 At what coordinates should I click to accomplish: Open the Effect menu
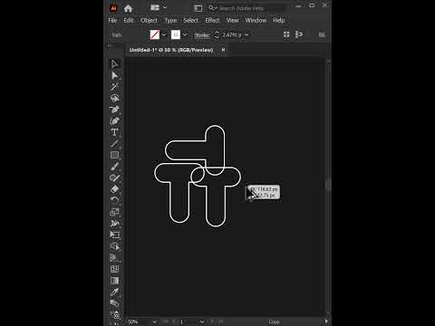[212, 20]
